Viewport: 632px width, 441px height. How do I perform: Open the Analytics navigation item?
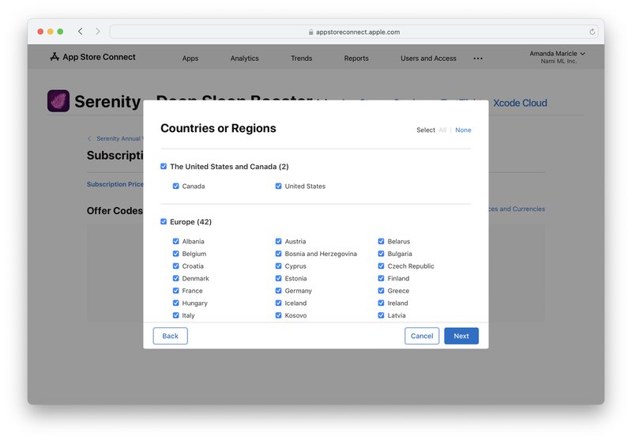[245, 58]
